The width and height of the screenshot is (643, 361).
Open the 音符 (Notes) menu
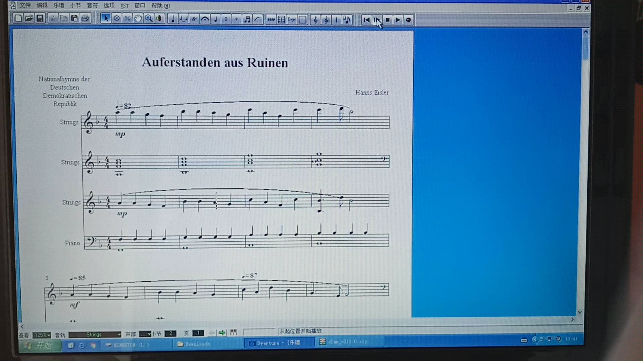(92, 5)
